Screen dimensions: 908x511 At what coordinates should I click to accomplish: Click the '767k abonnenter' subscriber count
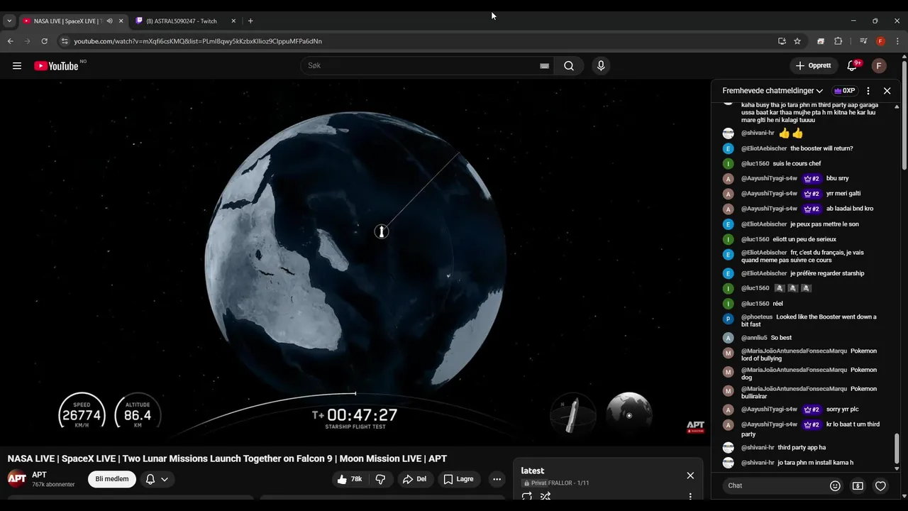coord(53,485)
